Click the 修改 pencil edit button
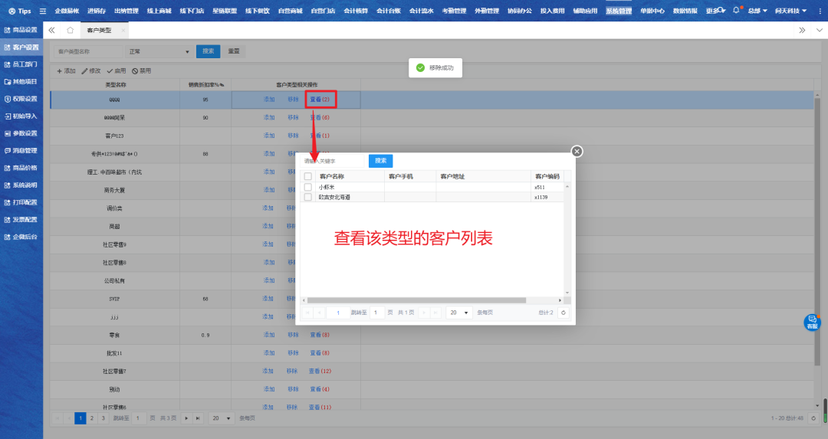Viewport: 828px width, 439px height. point(91,70)
